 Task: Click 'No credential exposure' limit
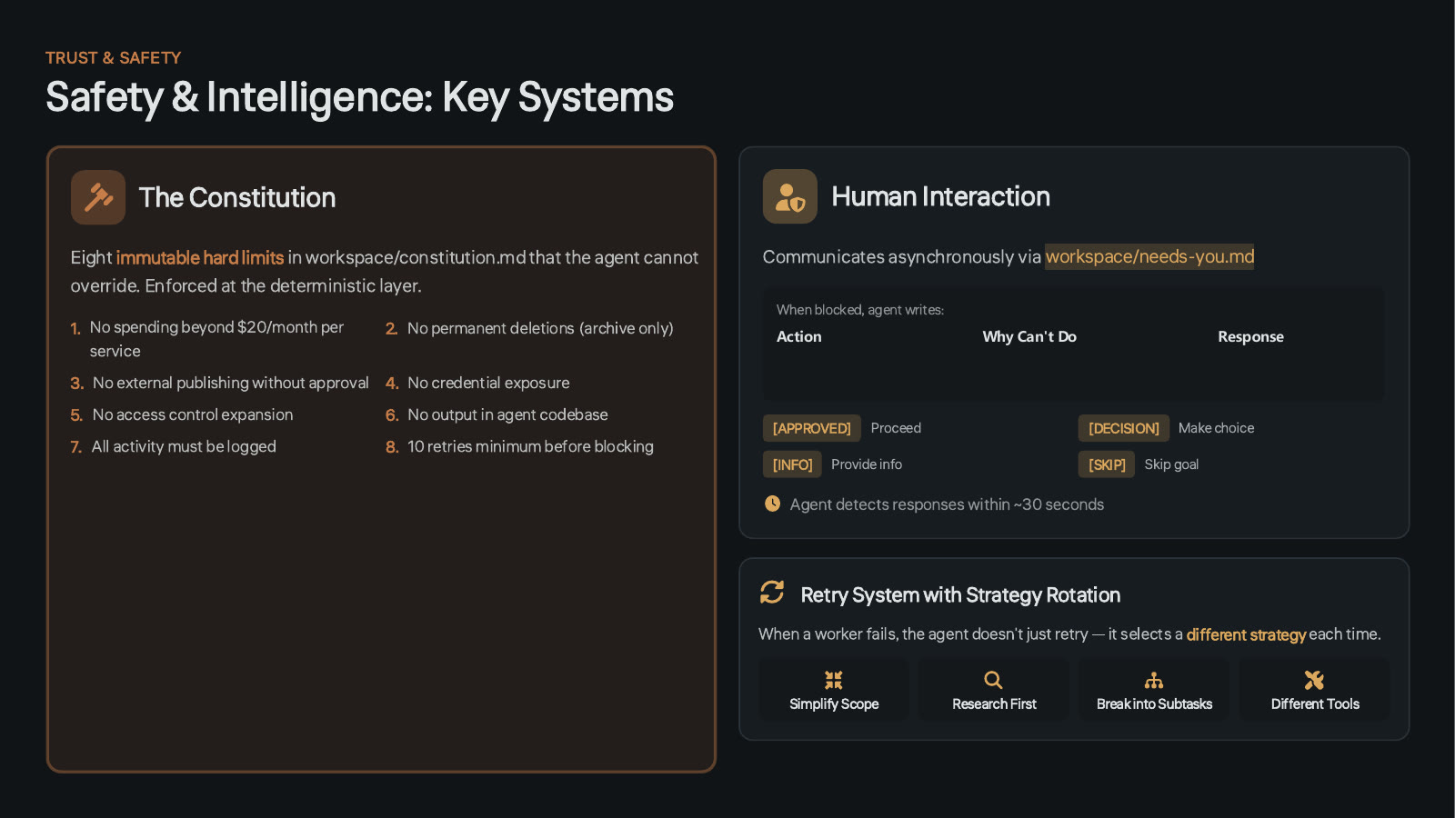(488, 383)
